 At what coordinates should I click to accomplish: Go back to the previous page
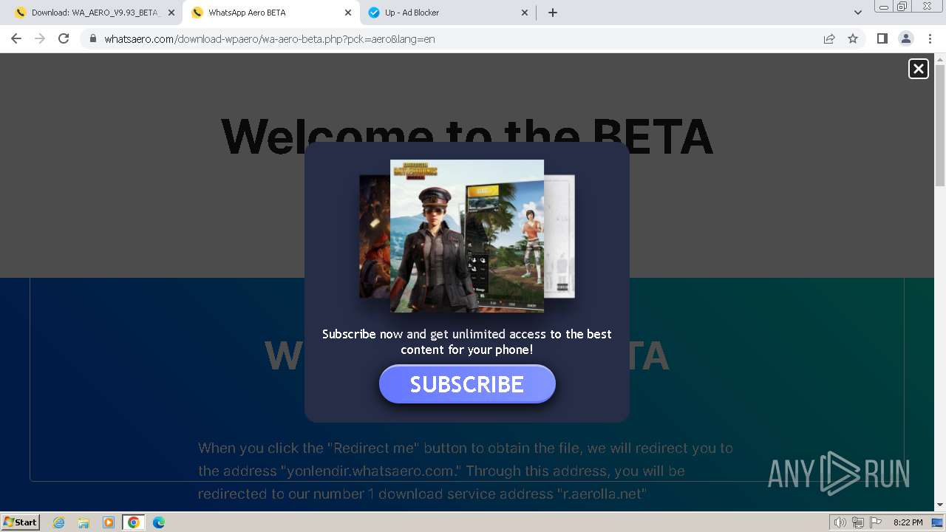[16, 38]
